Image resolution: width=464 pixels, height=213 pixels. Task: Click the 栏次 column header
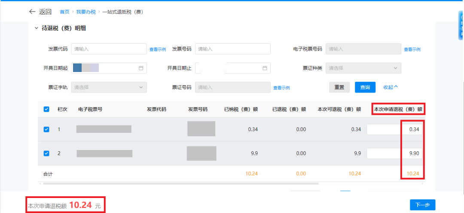click(x=62, y=109)
